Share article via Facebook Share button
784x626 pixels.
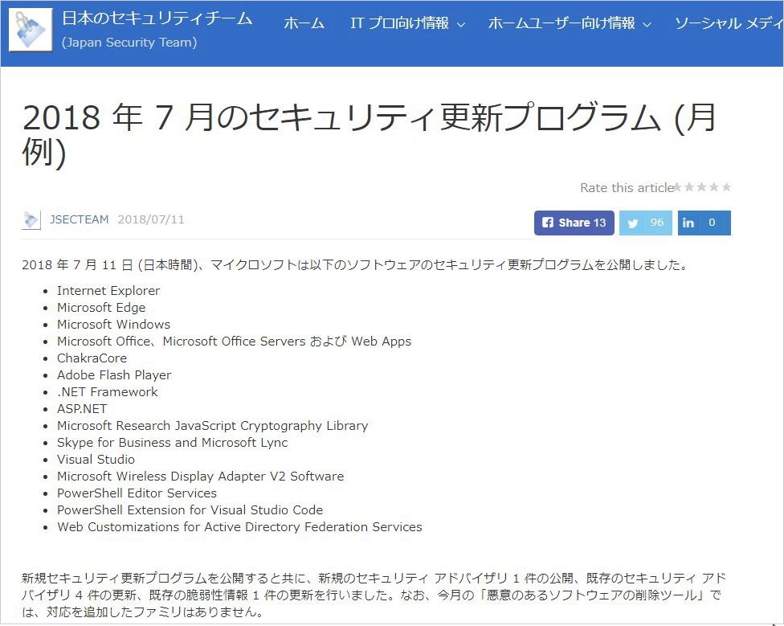coord(574,223)
